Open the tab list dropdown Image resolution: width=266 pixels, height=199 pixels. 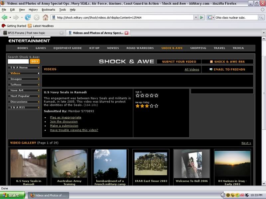[264, 33]
